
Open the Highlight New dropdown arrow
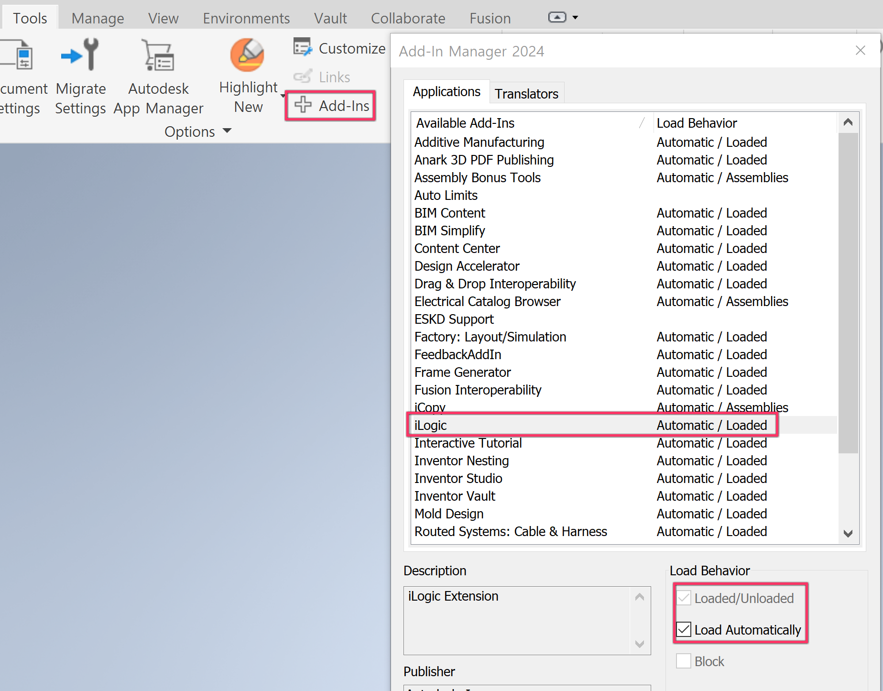[283, 96]
